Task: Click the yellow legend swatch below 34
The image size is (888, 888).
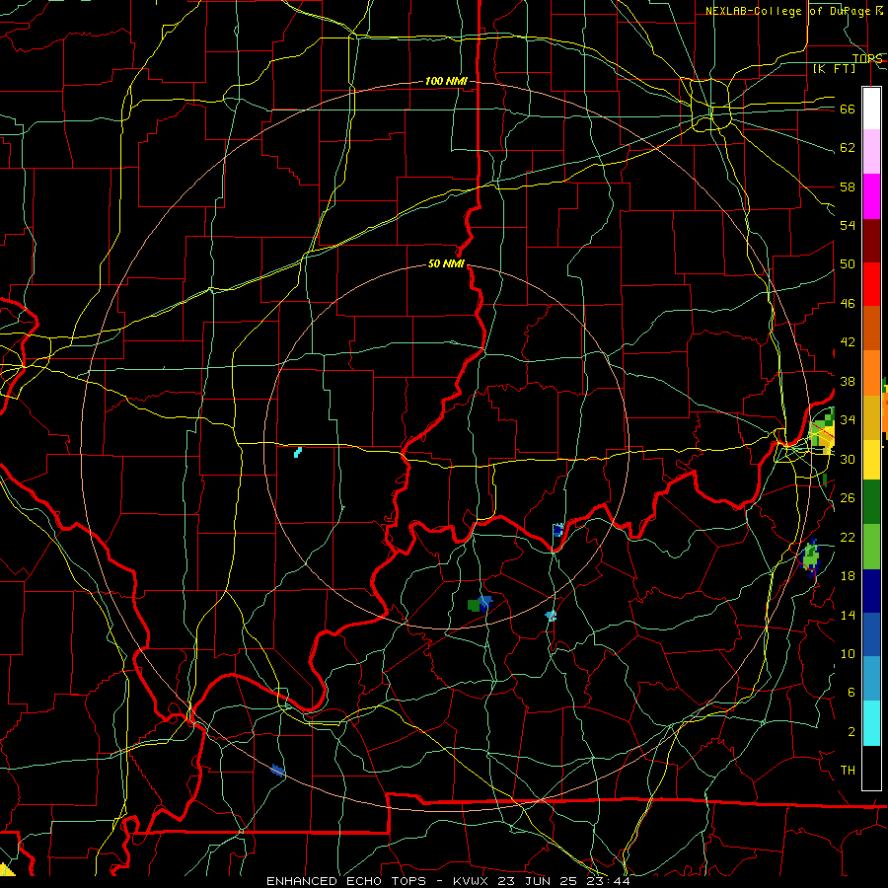Action: coord(871,459)
